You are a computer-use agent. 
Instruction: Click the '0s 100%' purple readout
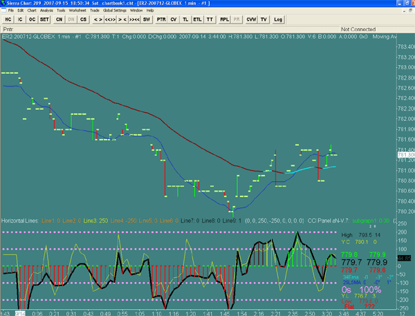click(x=361, y=290)
